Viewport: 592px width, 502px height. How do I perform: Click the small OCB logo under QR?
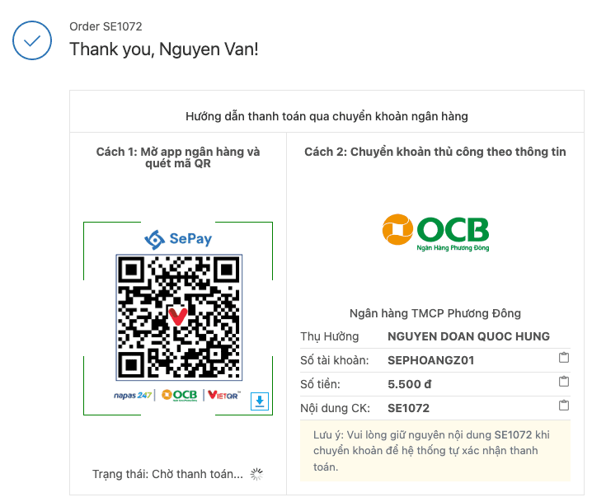180,395
